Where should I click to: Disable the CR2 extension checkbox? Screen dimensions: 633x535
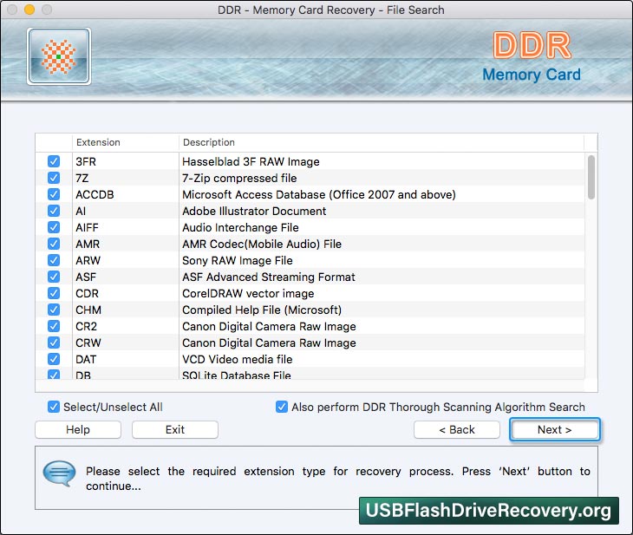pyautogui.click(x=53, y=326)
